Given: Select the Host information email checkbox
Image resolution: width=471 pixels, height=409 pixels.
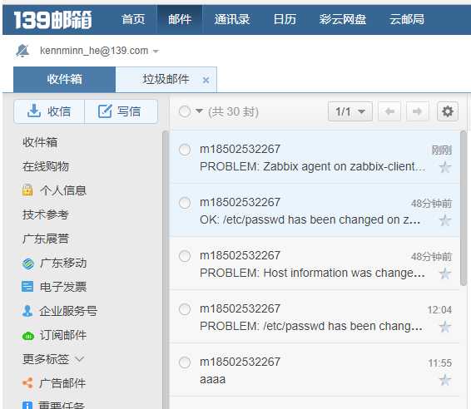Looking at the screenshot, I should (x=185, y=256).
